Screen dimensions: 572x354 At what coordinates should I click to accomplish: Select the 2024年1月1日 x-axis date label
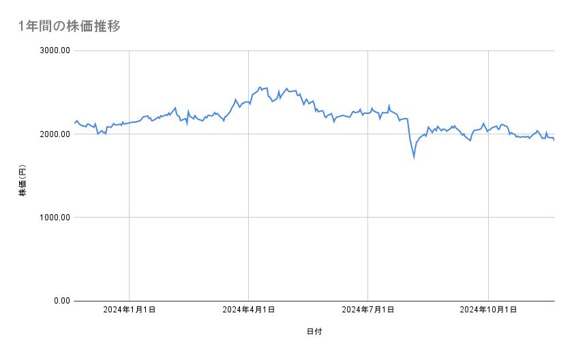point(130,310)
